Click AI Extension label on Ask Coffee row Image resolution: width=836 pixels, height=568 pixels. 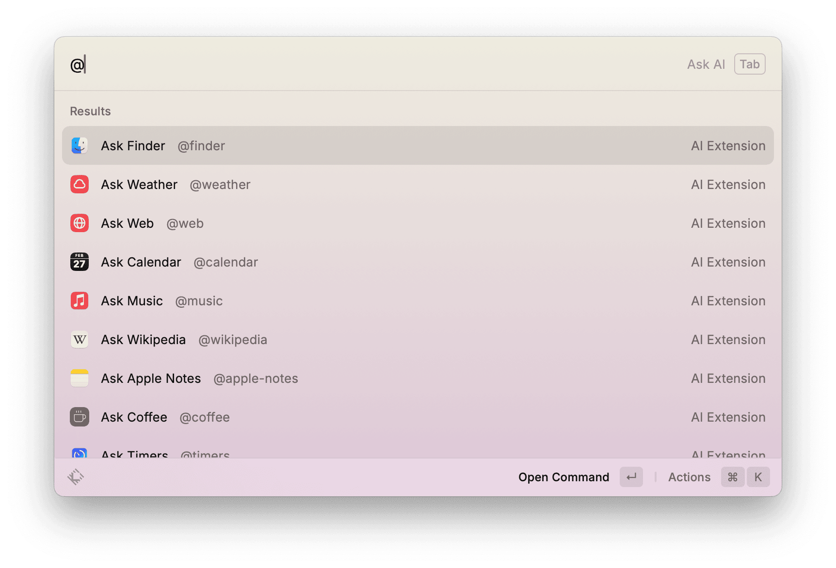pyautogui.click(x=728, y=417)
